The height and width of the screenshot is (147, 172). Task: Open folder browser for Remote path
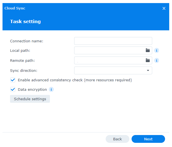click(x=148, y=60)
